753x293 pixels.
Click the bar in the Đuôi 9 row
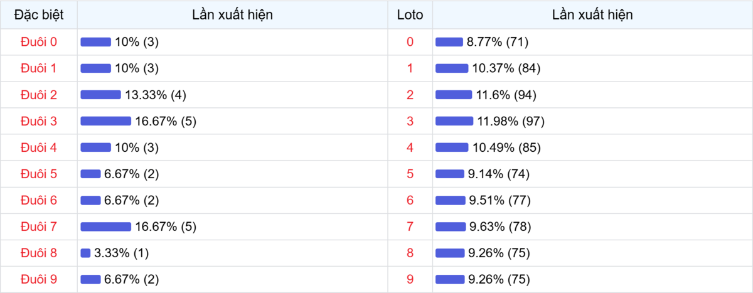[x=90, y=279]
